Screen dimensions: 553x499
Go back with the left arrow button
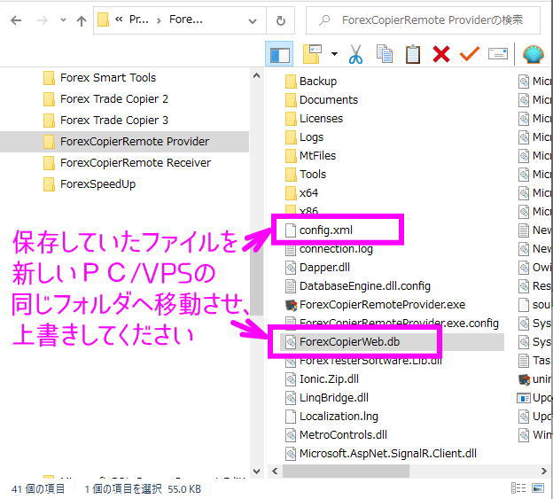click(16, 20)
